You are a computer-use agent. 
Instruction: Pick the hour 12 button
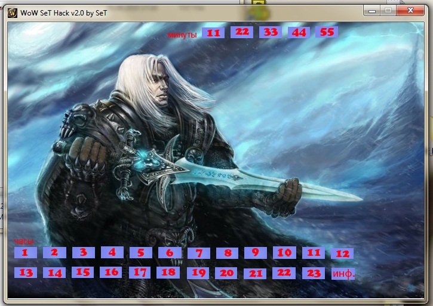(342, 254)
